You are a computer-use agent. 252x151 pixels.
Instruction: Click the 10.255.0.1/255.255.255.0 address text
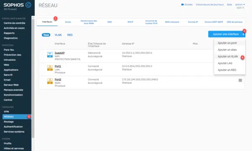point(137,53)
